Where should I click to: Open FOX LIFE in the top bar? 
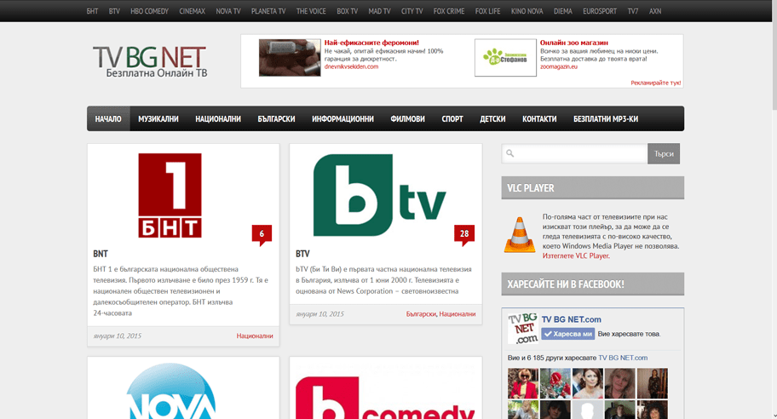[487, 11]
